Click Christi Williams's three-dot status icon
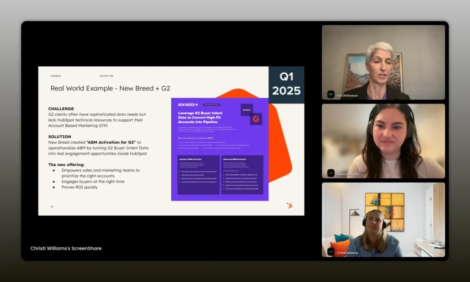 (331, 251)
